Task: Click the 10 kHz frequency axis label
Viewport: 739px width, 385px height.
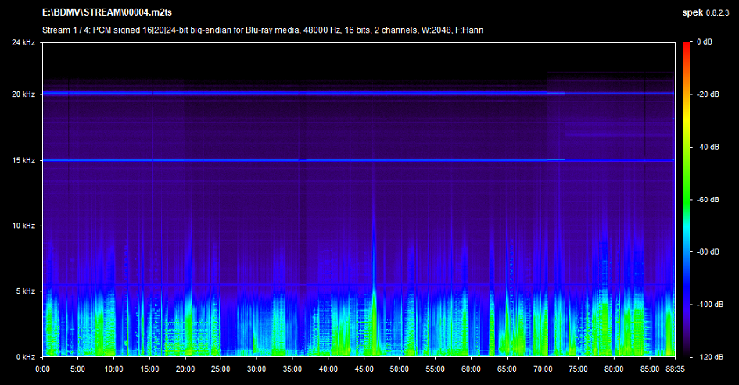Action: (x=22, y=226)
